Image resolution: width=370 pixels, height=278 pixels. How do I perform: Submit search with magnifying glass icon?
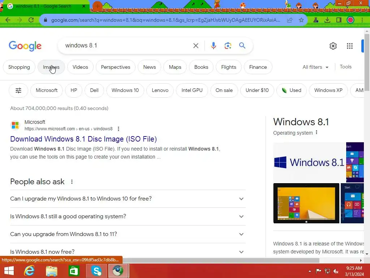pos(242,45)
